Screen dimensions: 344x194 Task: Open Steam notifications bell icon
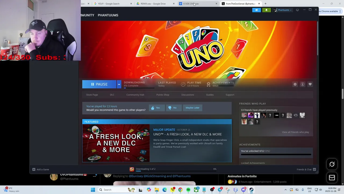click(266, 10)
